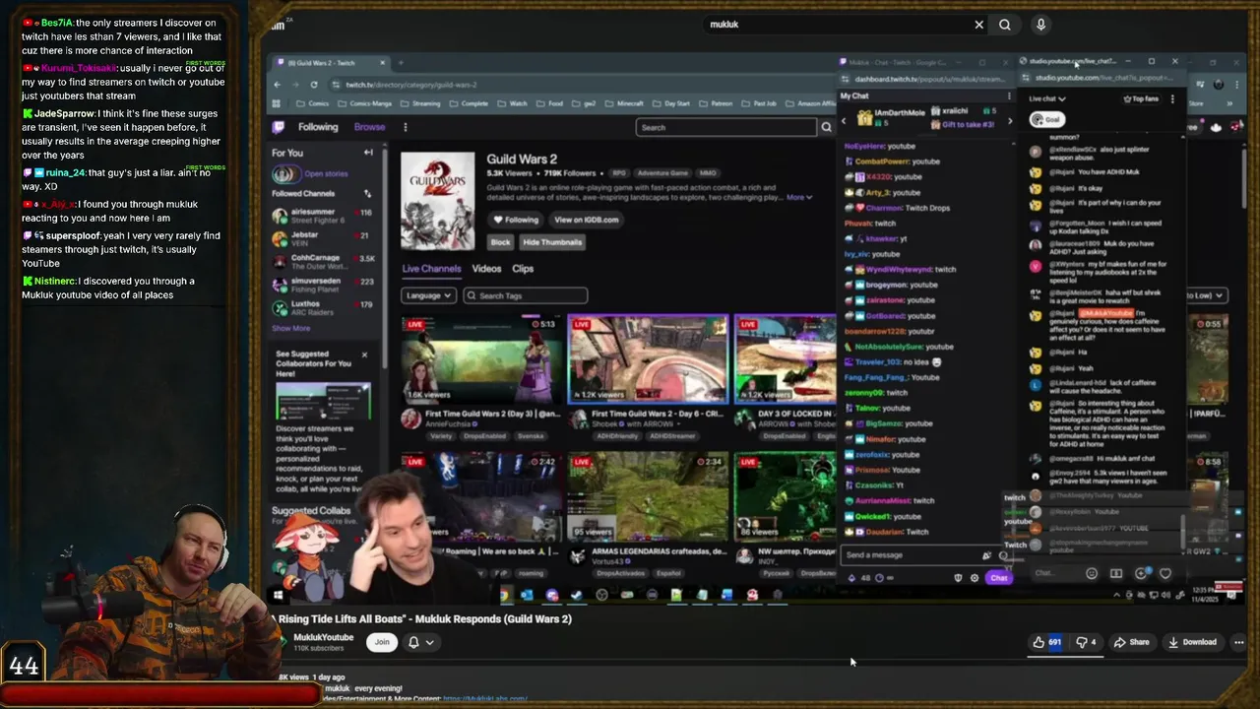Dislike the video showing 4 dislikes

[1086, 642]
